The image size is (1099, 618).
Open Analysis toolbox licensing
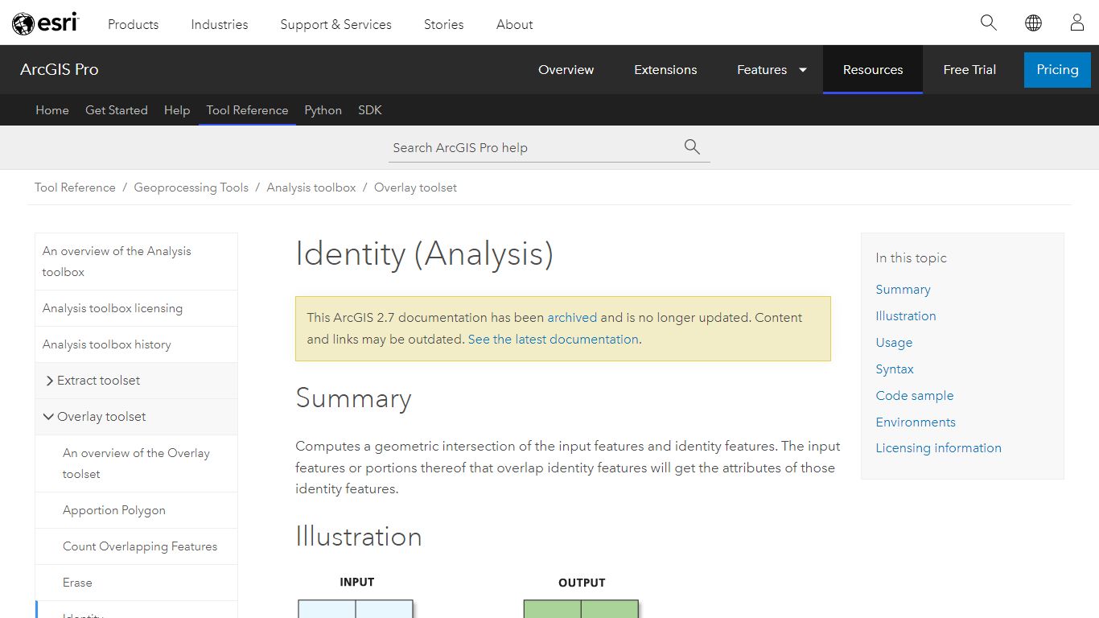[x=136, y=308]
